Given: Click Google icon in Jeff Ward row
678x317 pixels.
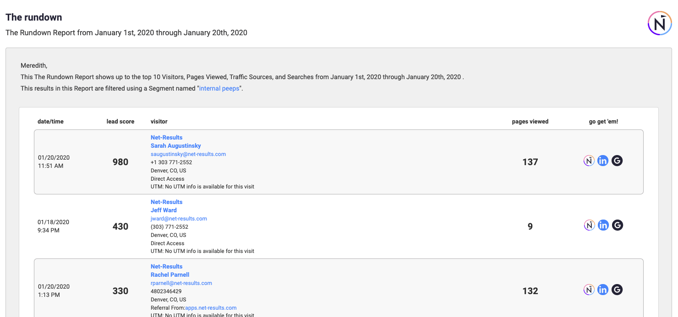Looking at the screenshot, I should pos(618,225).
